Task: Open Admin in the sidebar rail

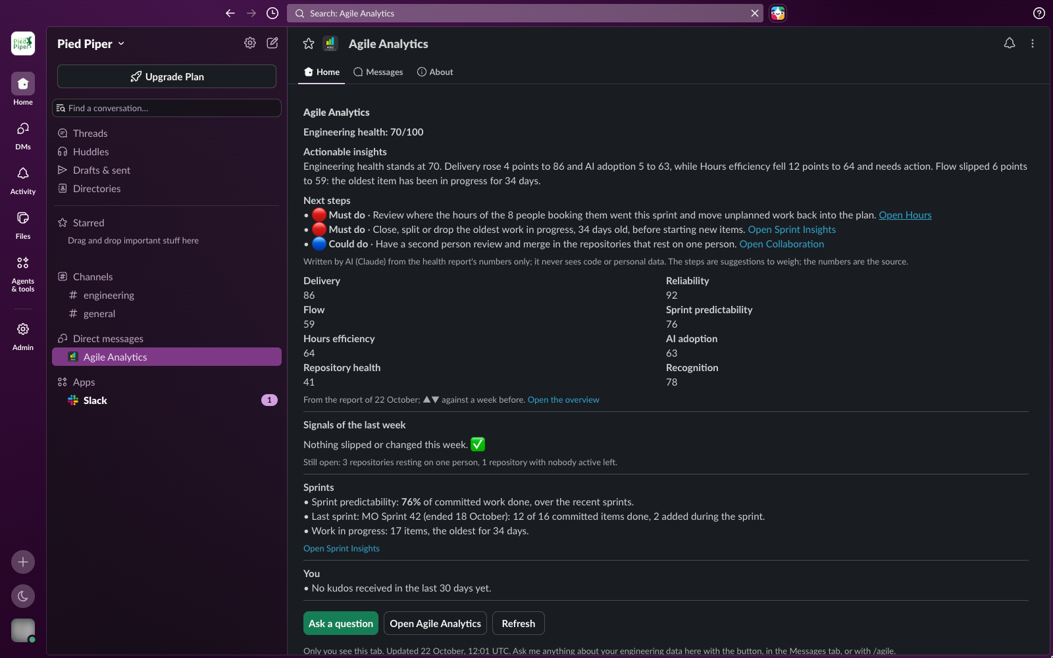Action: point(23,337)
